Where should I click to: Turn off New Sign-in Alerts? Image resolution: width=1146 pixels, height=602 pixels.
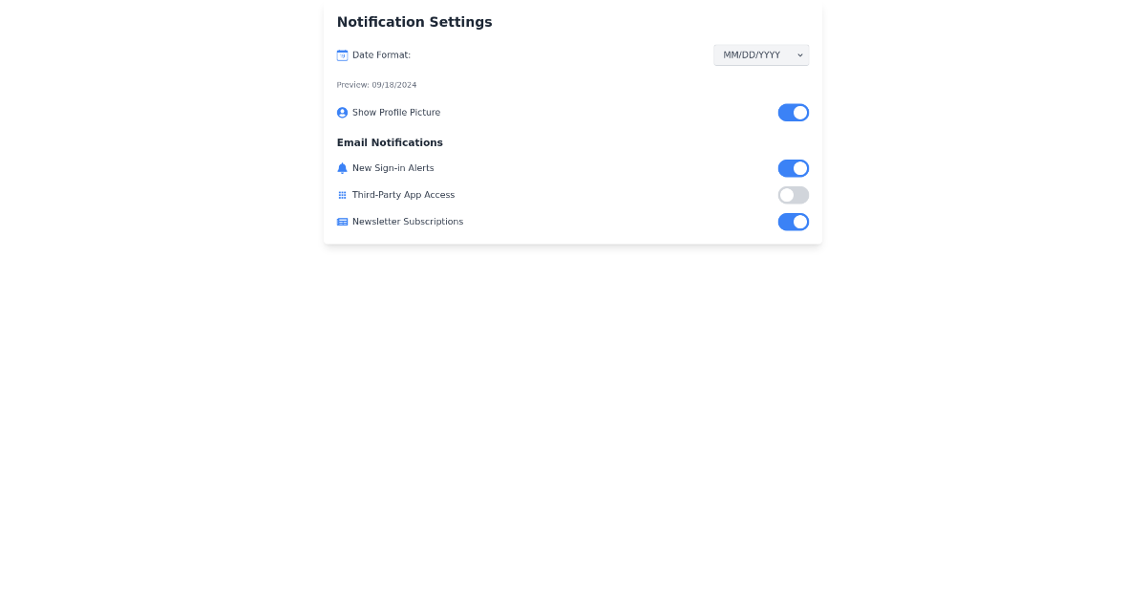794,168
